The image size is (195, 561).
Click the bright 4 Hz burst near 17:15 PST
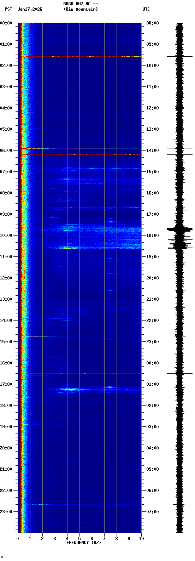pyautogui.click(x=70, y=389)
